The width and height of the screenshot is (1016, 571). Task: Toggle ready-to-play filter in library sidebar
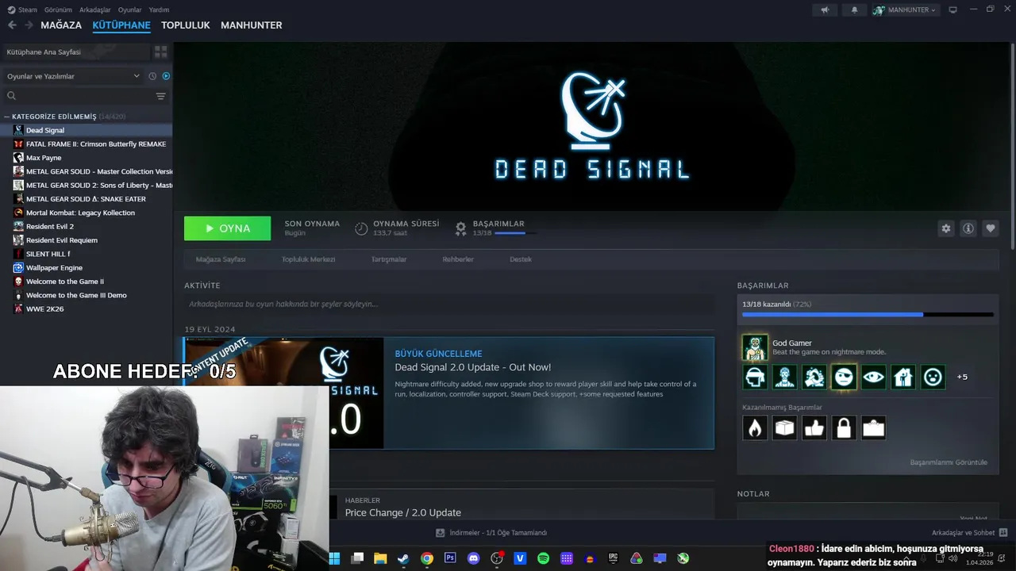166,76
